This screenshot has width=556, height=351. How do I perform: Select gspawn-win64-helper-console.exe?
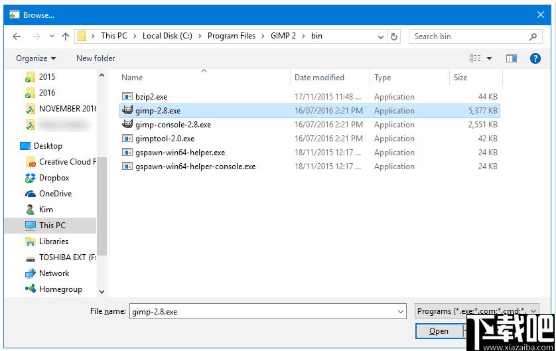pyautogui.click(x=195, y=167)
